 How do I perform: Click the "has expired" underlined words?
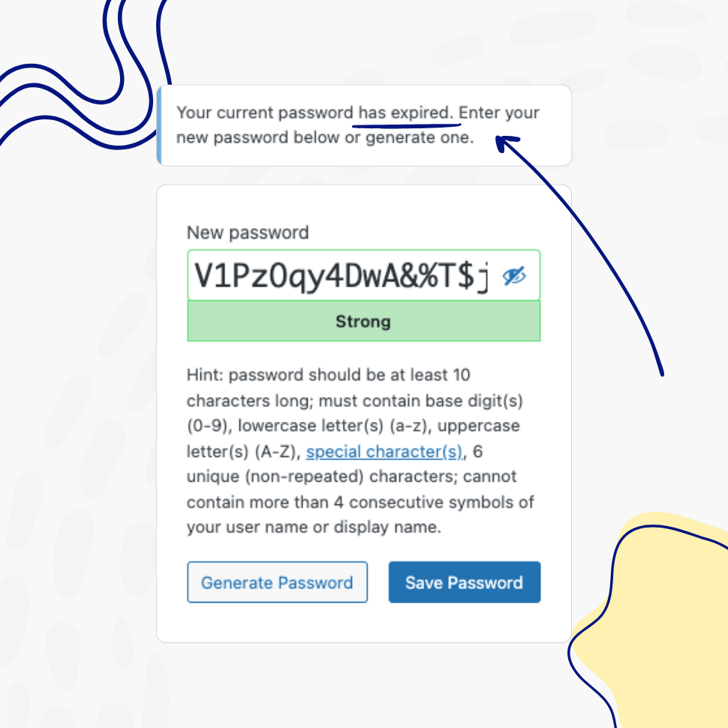(x=405, y=113)
